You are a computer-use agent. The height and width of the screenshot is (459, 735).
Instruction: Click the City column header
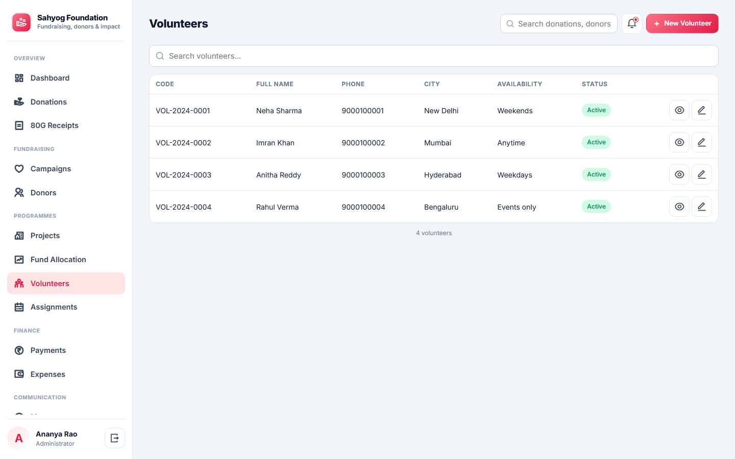pos(432,84)
